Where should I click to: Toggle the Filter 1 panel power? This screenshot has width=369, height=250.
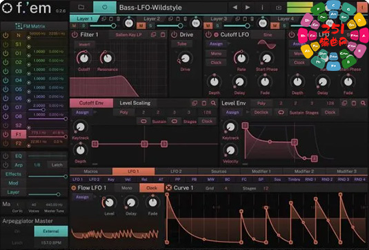(x=74, y=34)
